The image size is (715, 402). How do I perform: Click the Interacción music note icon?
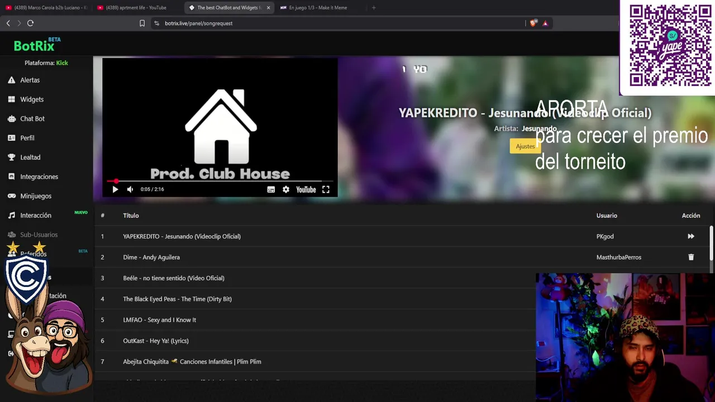coord(11,215)
